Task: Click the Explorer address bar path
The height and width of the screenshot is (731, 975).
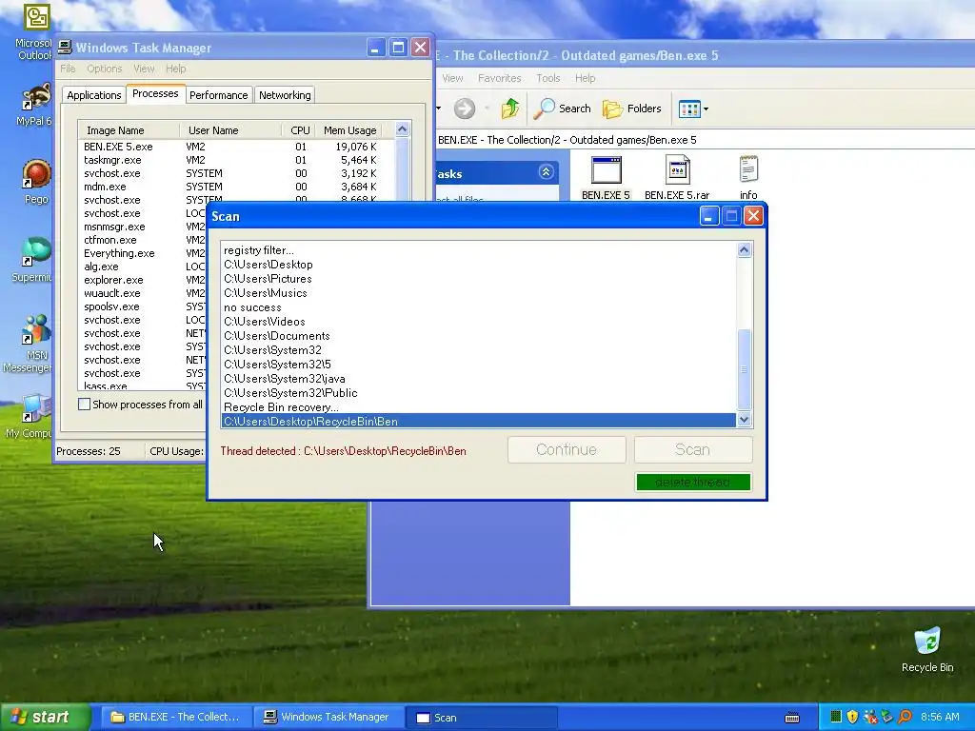Action: 567,140
